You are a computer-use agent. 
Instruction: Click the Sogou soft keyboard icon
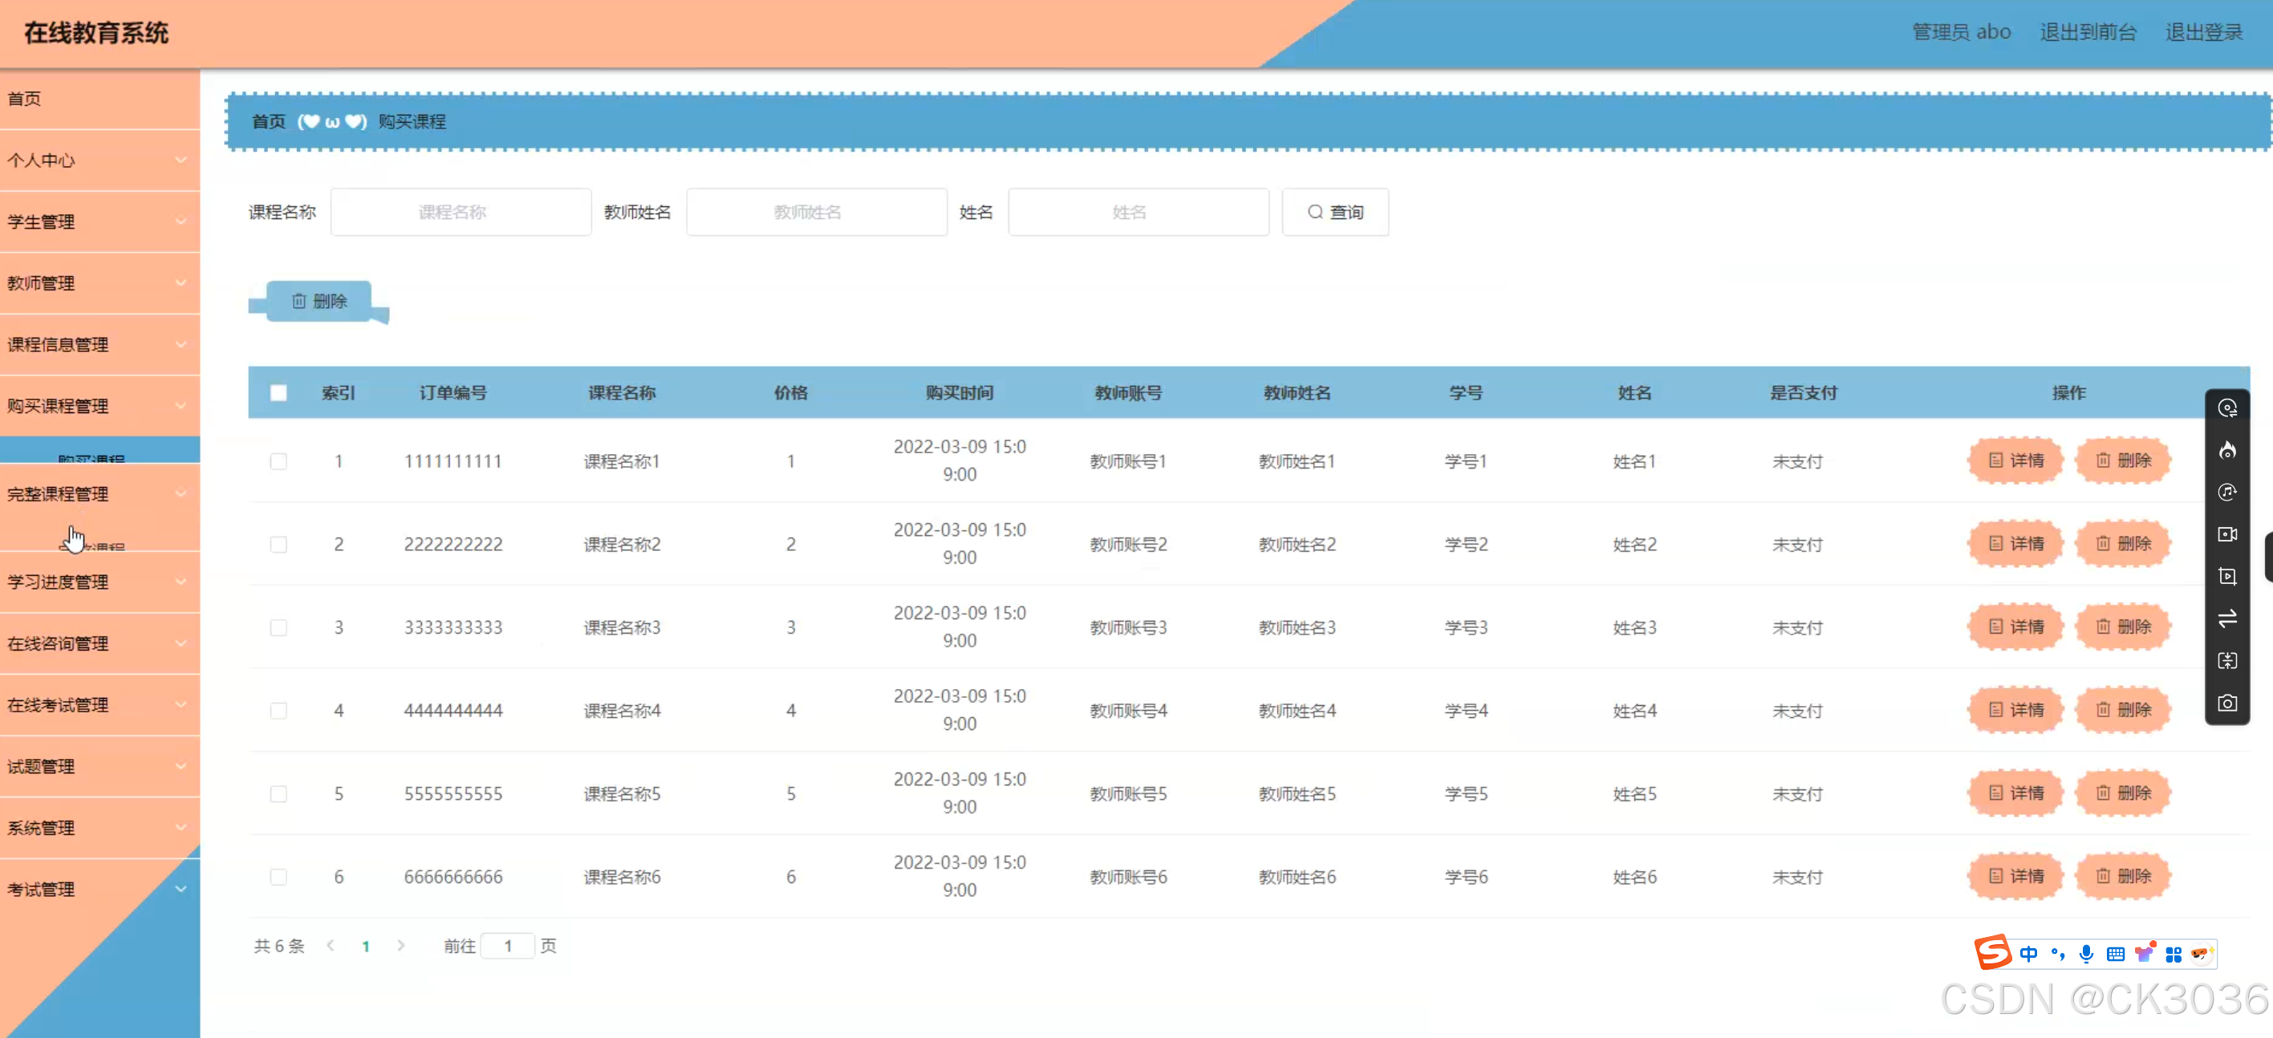pos(2115,953)
